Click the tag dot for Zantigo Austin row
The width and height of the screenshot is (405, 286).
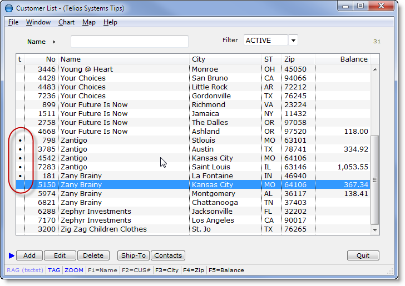tap(21, 149)
